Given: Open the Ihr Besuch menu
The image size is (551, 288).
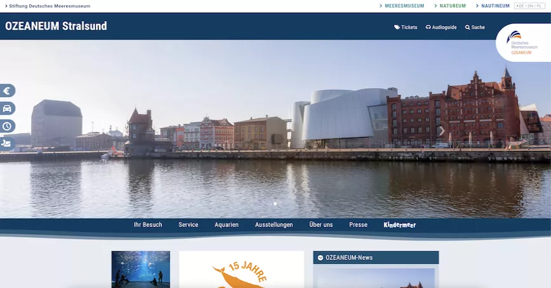Looking at the screenshot, I should [x=147, y=225].
